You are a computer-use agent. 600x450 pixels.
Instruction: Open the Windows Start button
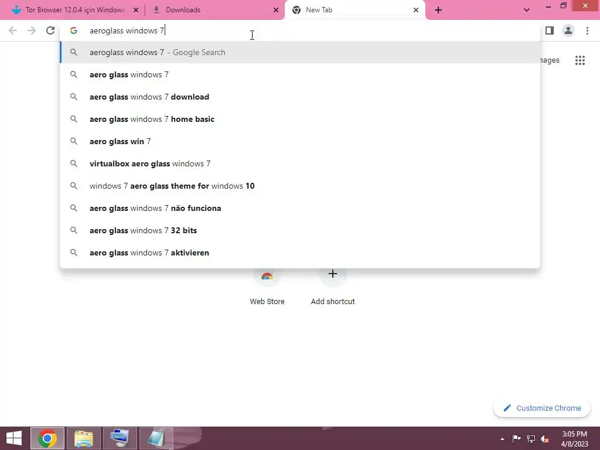pyautogui.click(x=14, y=438)
